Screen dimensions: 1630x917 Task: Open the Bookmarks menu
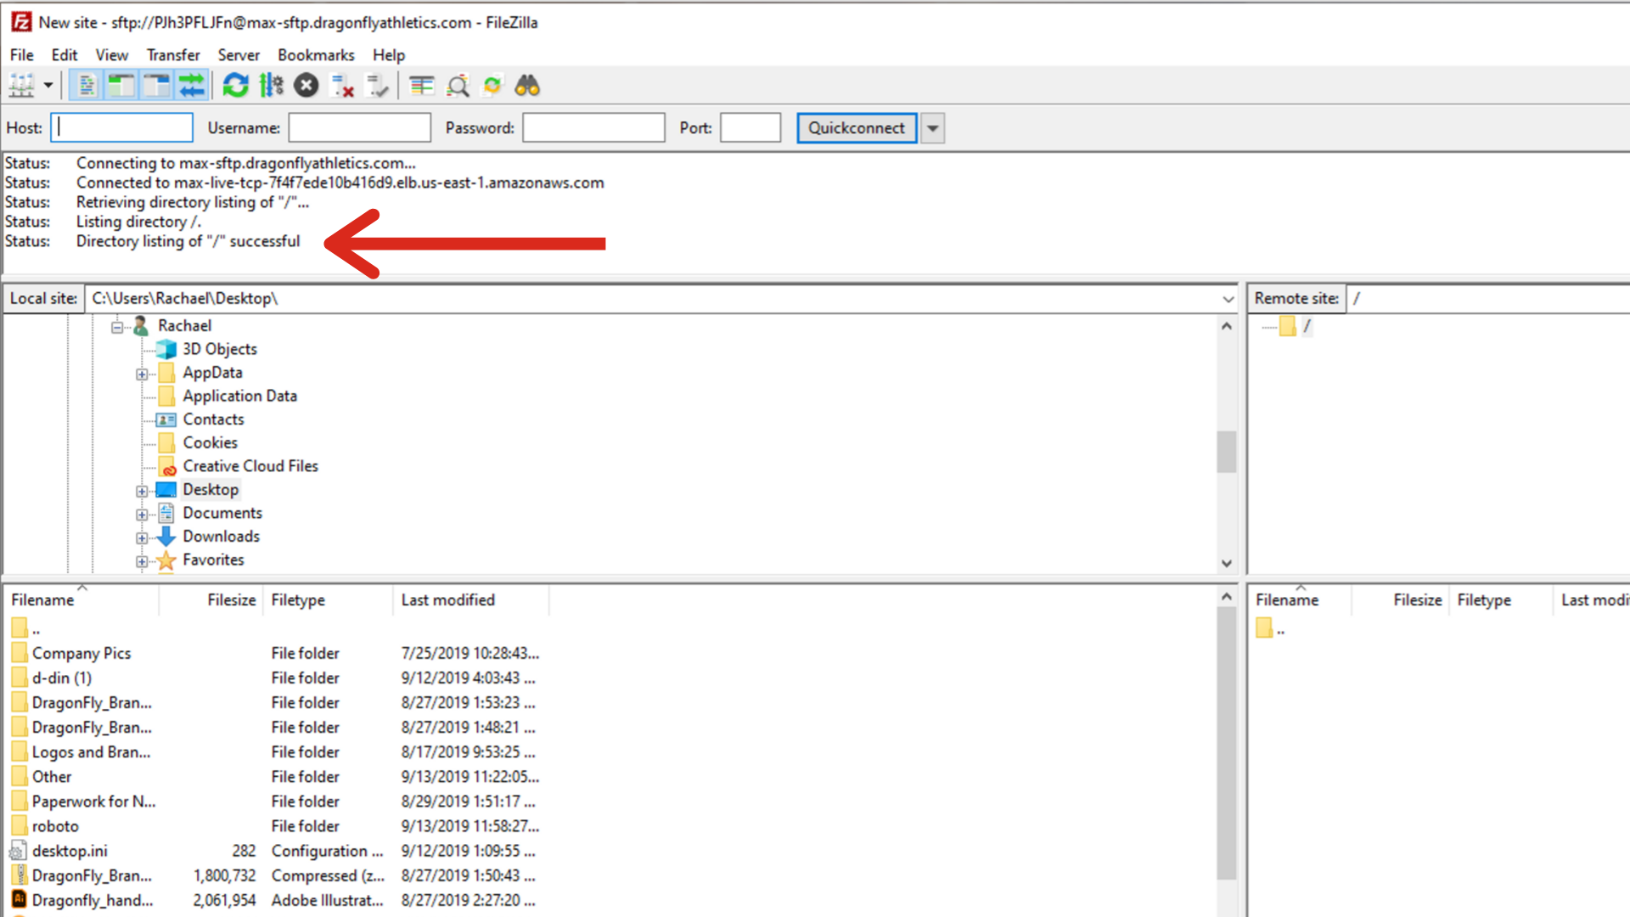(315, 55)
